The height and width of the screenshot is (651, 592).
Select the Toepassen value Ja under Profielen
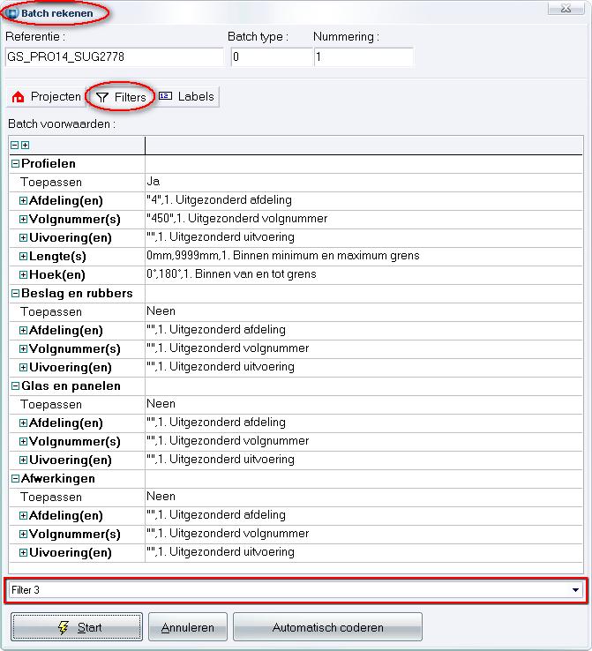[x=363, y=182]
